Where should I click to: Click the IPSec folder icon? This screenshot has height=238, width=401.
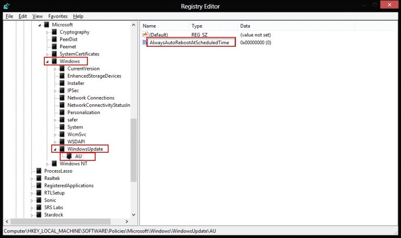pyautogui.click(x=62, y=90)
